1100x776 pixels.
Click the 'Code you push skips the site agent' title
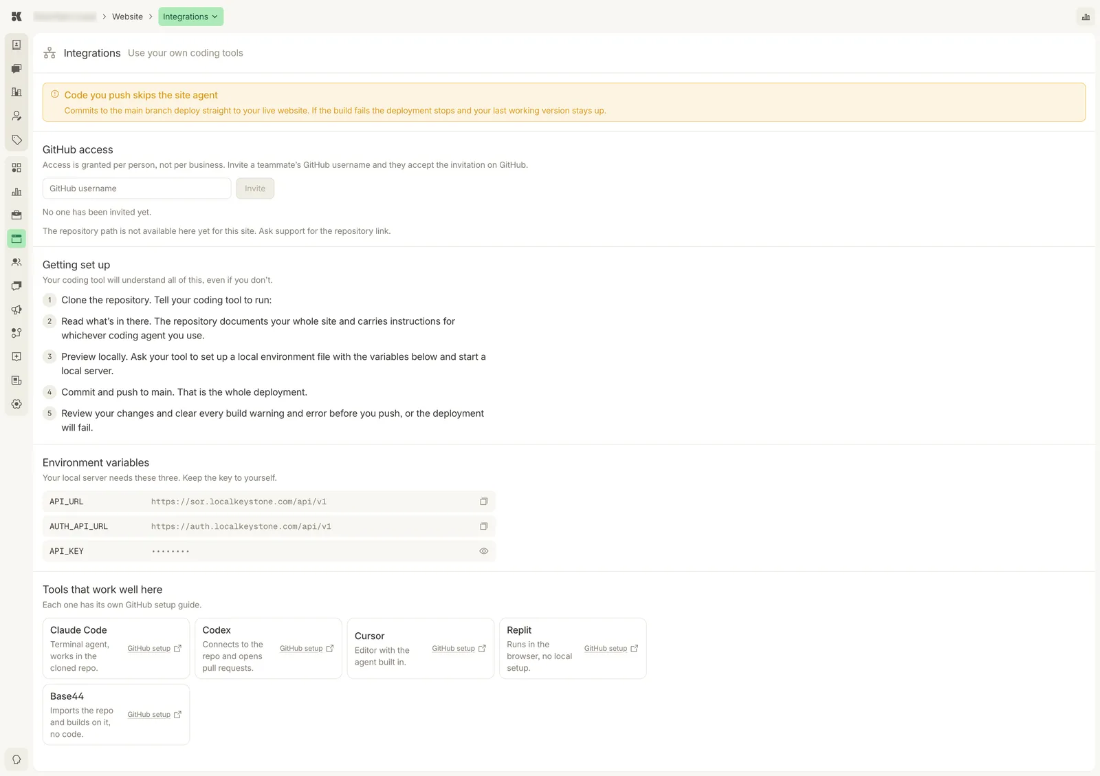coord(141,95)
